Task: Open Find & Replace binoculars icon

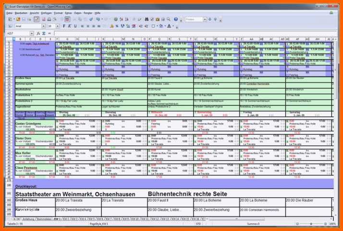Action: point(147,19)
